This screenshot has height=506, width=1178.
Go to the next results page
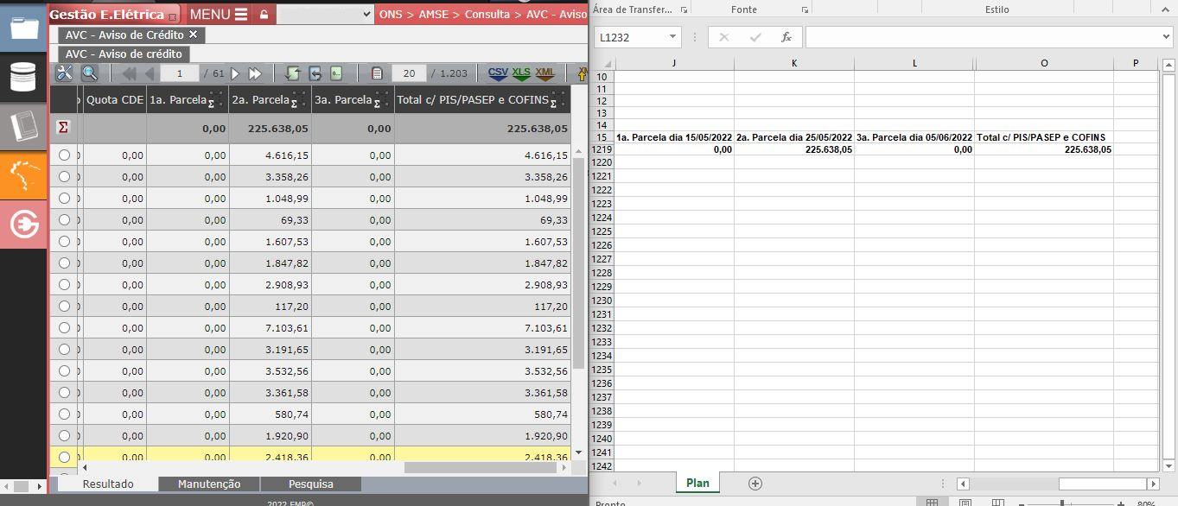pyautogui.click(x=235, y=73)
